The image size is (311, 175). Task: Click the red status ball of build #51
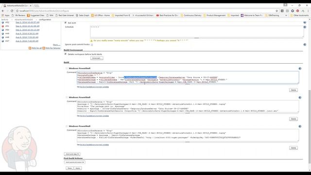(3, 26)
